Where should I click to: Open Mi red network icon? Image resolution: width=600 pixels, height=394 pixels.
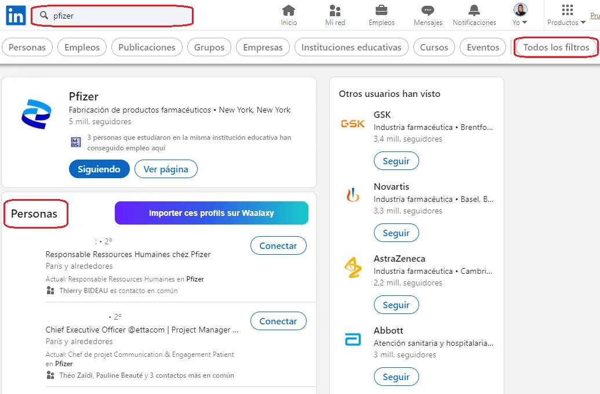(x=335, y=10)
